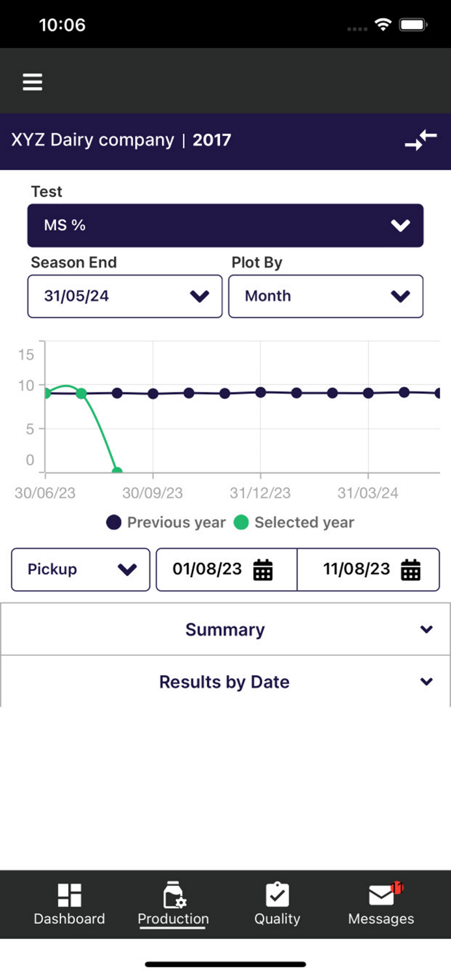Open the Pickup selector
Viewport: 451px width, 976px height.
(80, 569)
